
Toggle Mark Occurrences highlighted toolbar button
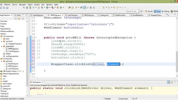pyautogui.click(x=85, y=7)
